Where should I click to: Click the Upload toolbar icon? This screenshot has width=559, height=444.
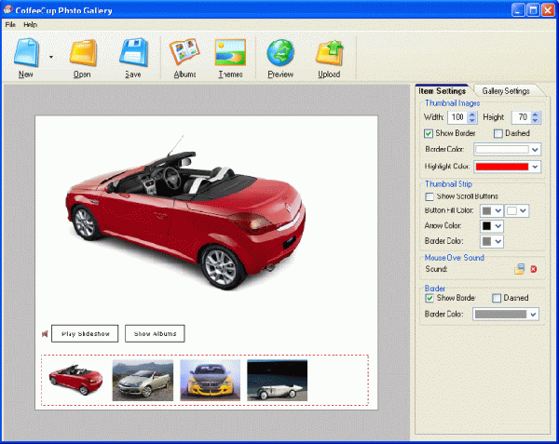328,54
